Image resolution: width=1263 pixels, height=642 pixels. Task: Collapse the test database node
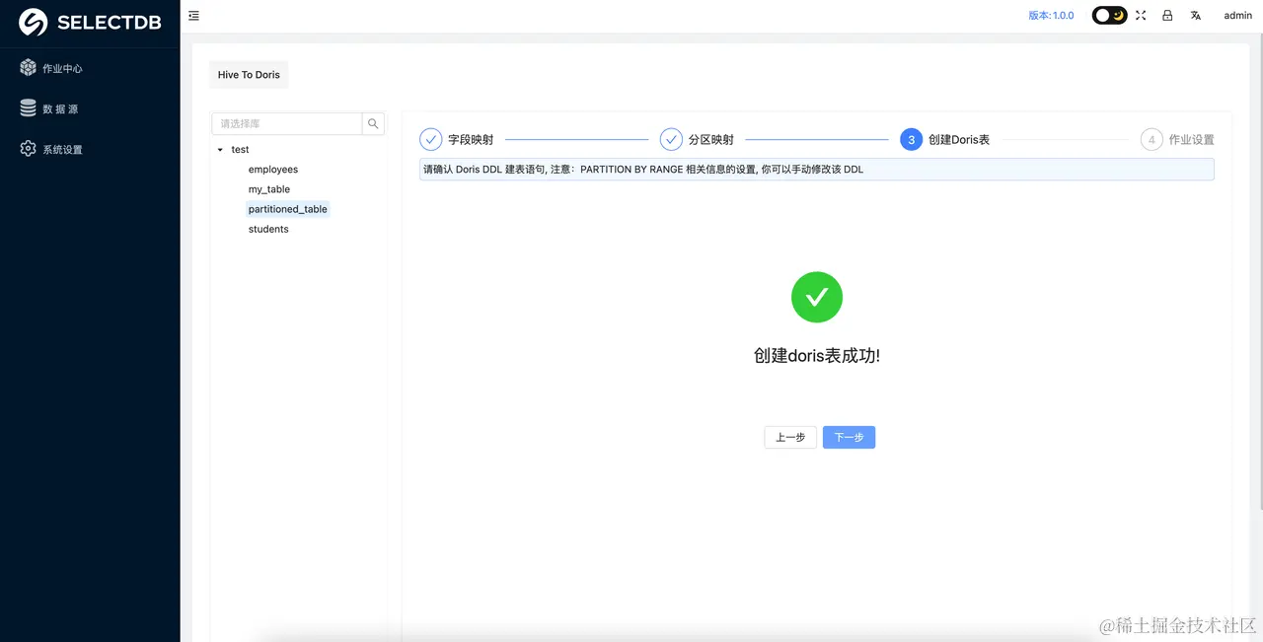click(x=220, y=149)
